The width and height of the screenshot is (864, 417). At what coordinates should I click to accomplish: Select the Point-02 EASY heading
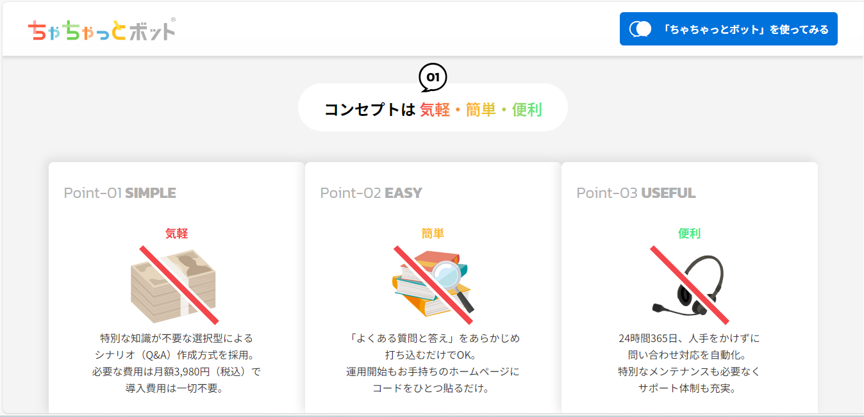(371, 193)
